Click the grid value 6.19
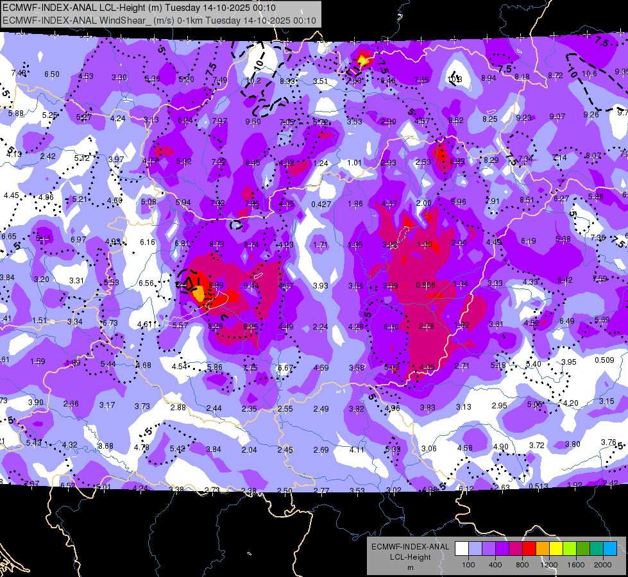The width and height of the screenshot is (628, 577). coord(529,240)
